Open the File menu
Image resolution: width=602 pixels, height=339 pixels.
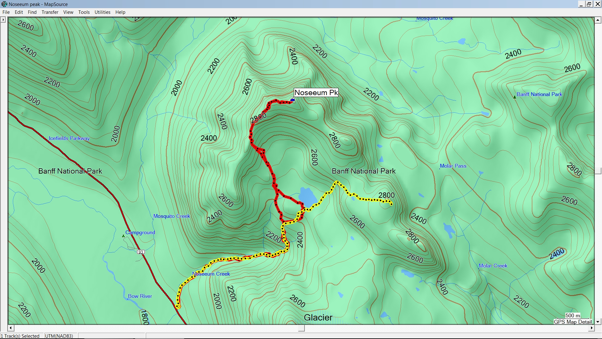click(6, 12)
